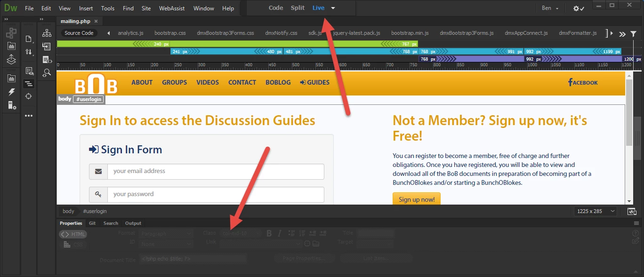Open the lower folder assets icon in the left panel
Image resolution: width=644 pixels, height=277 pixels.
11,79
